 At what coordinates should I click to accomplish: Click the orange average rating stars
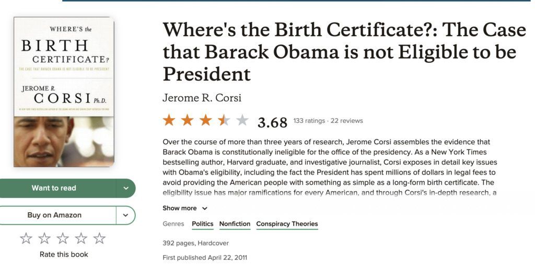click(x=205, y=121)
